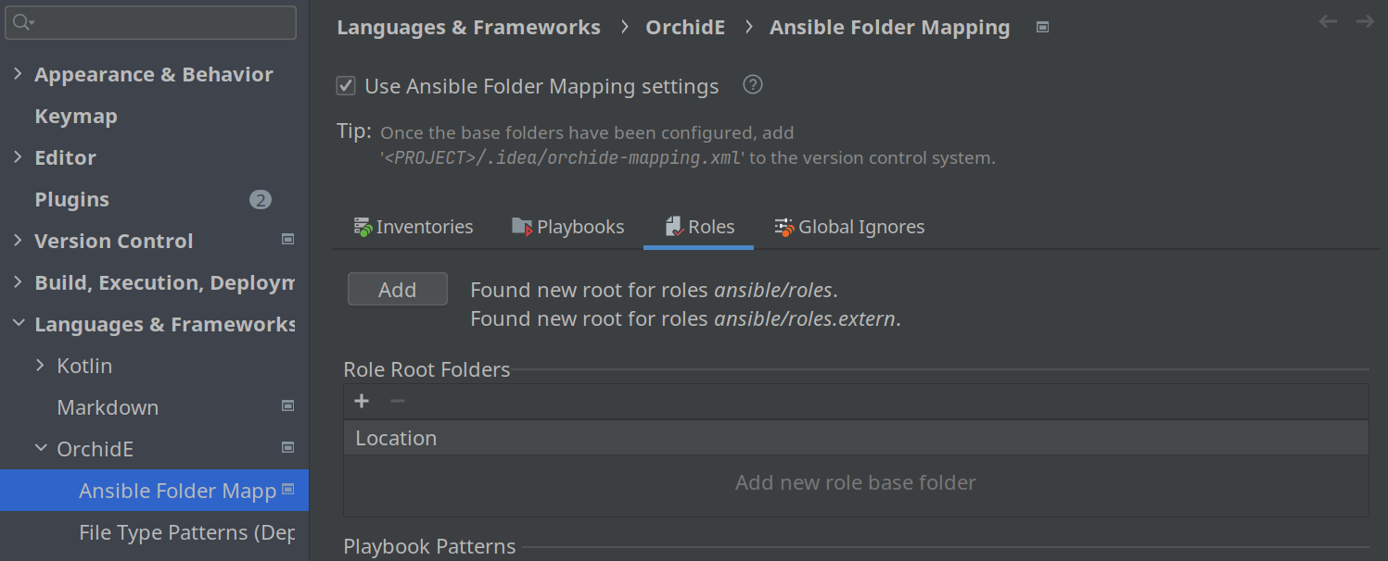Click the orchide-mapping.xml path in the tip
Viewport: 1388px width, 561px height.
click(x=564, y=157)
